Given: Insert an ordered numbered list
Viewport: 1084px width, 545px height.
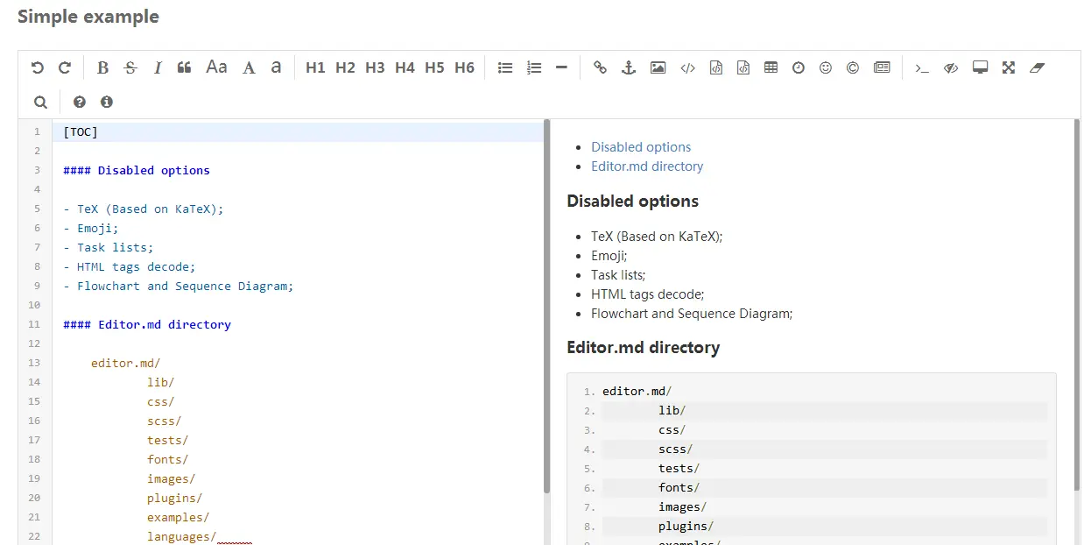Looking at the screenshot, I should 534,67.
